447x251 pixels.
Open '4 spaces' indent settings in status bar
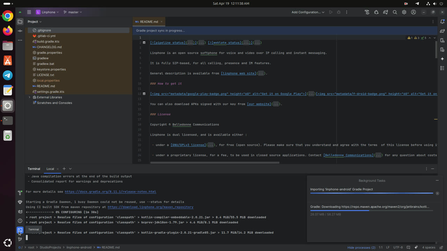tap(428, 248)
